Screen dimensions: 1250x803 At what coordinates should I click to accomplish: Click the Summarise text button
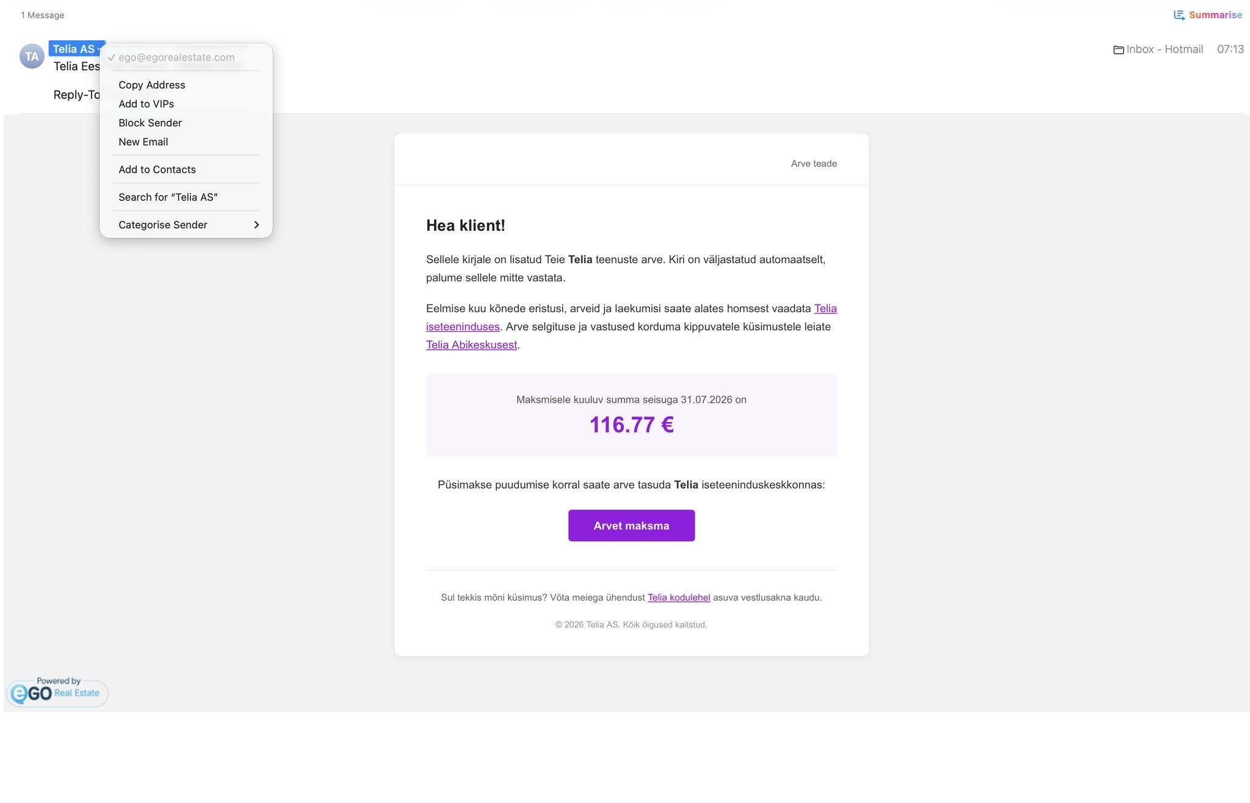click(1215, 15)
